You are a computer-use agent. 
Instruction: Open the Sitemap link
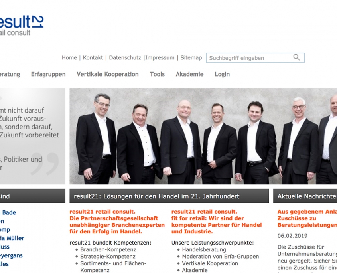coord(191,57)
